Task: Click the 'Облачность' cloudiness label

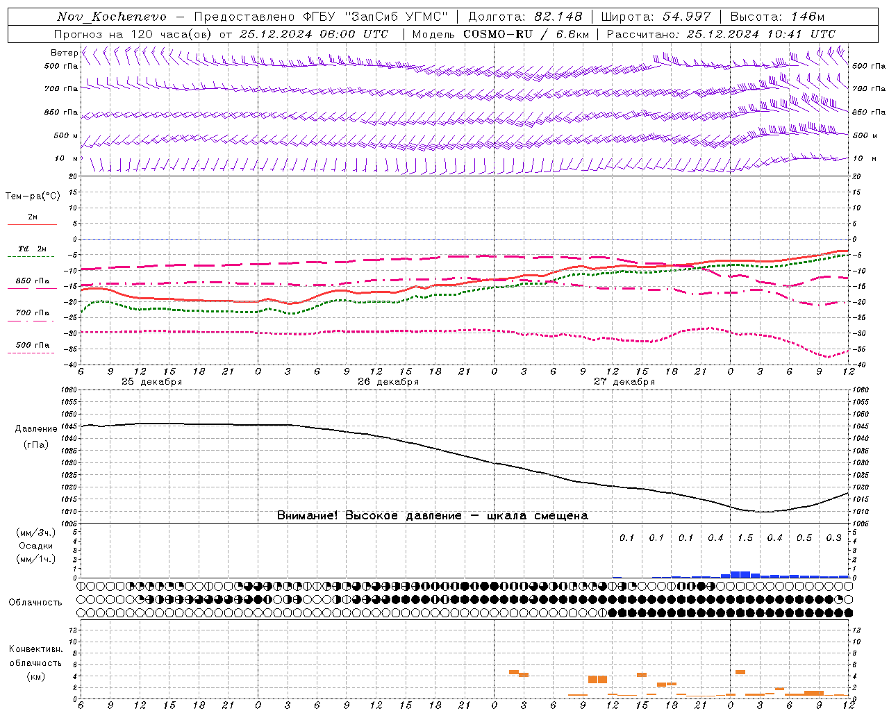Action: click(35, 603)
